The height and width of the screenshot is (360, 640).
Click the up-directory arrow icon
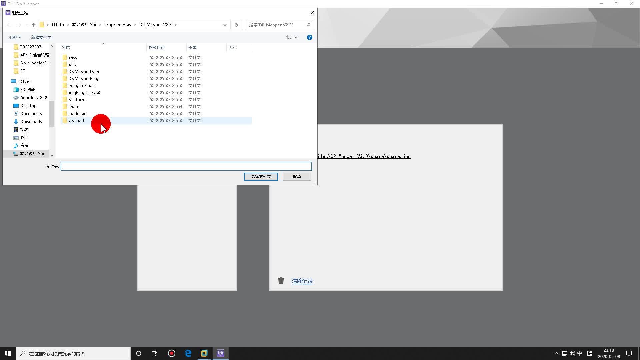(x=33, y=25)
